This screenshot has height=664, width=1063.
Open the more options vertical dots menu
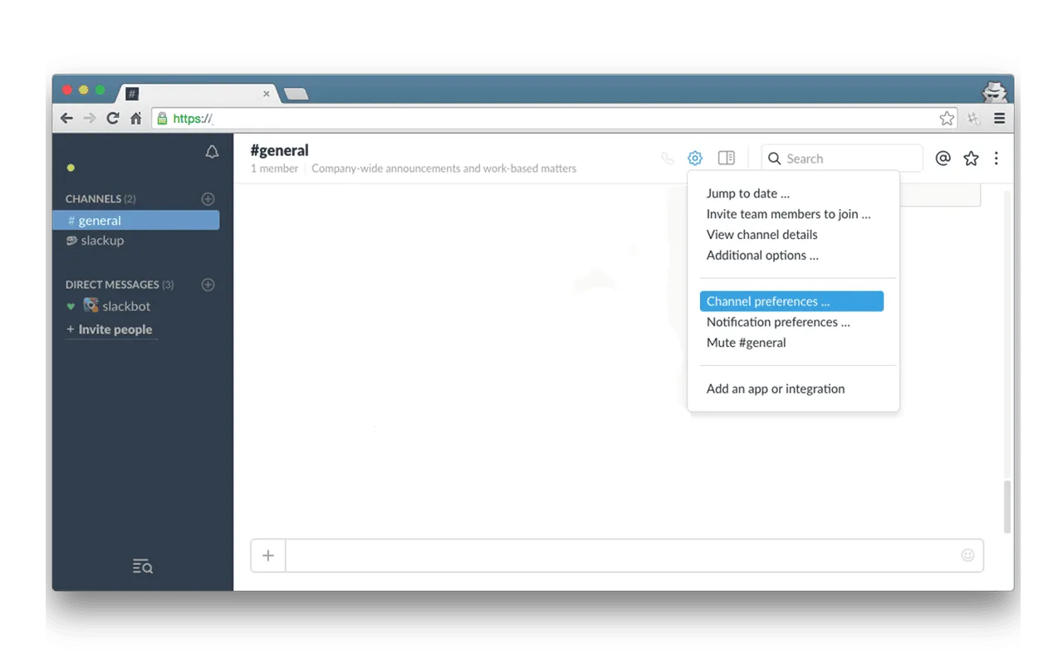pyautogui.click(x=997, y=159)
